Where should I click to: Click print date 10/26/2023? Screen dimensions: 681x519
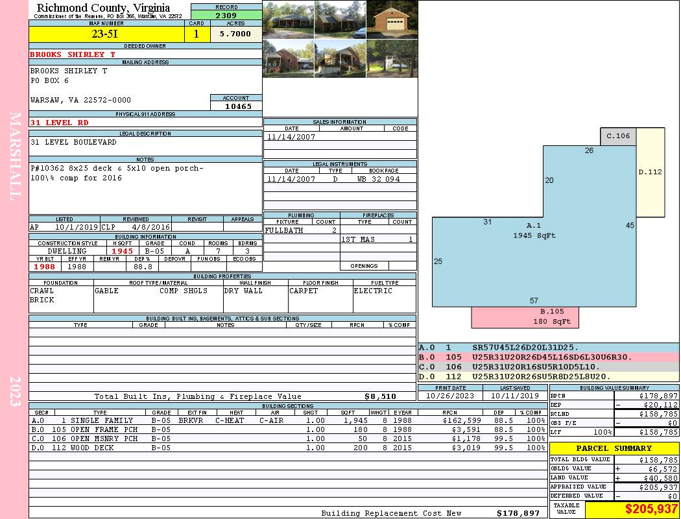[x=450, y=396]
